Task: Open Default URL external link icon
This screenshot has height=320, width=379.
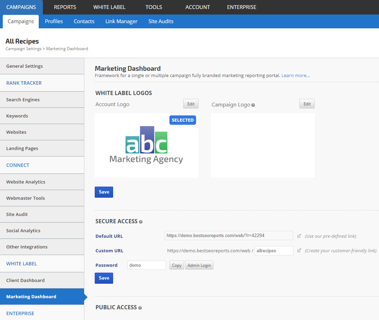Action: pyautogui.click(x=299, y=236)
